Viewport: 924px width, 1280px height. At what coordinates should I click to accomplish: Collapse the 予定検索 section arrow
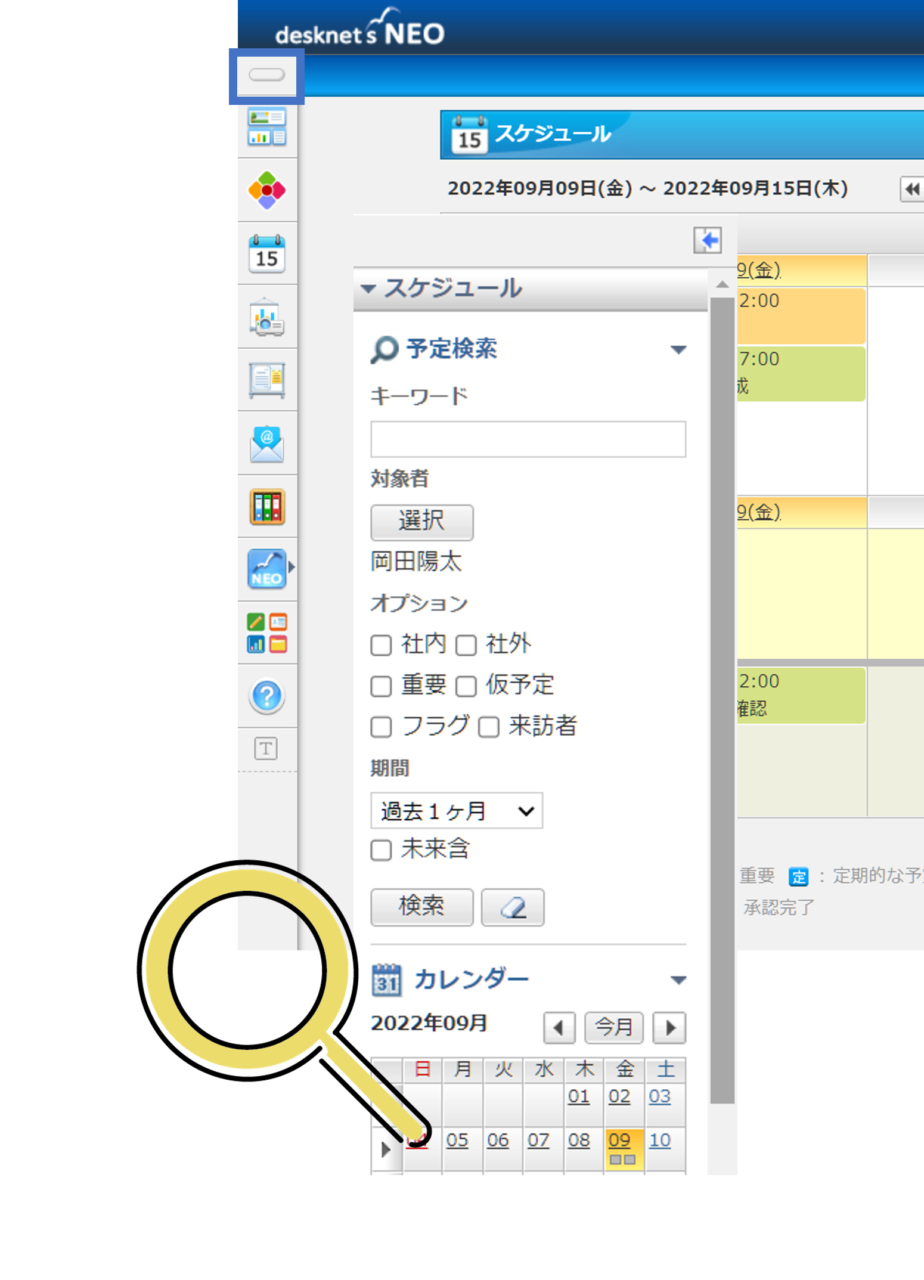tap(678, 350)
